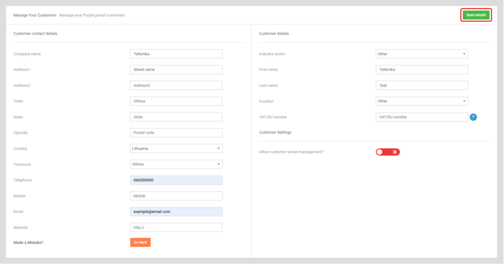
Task: Focus the Telephone number field
Action: point(176,180)
